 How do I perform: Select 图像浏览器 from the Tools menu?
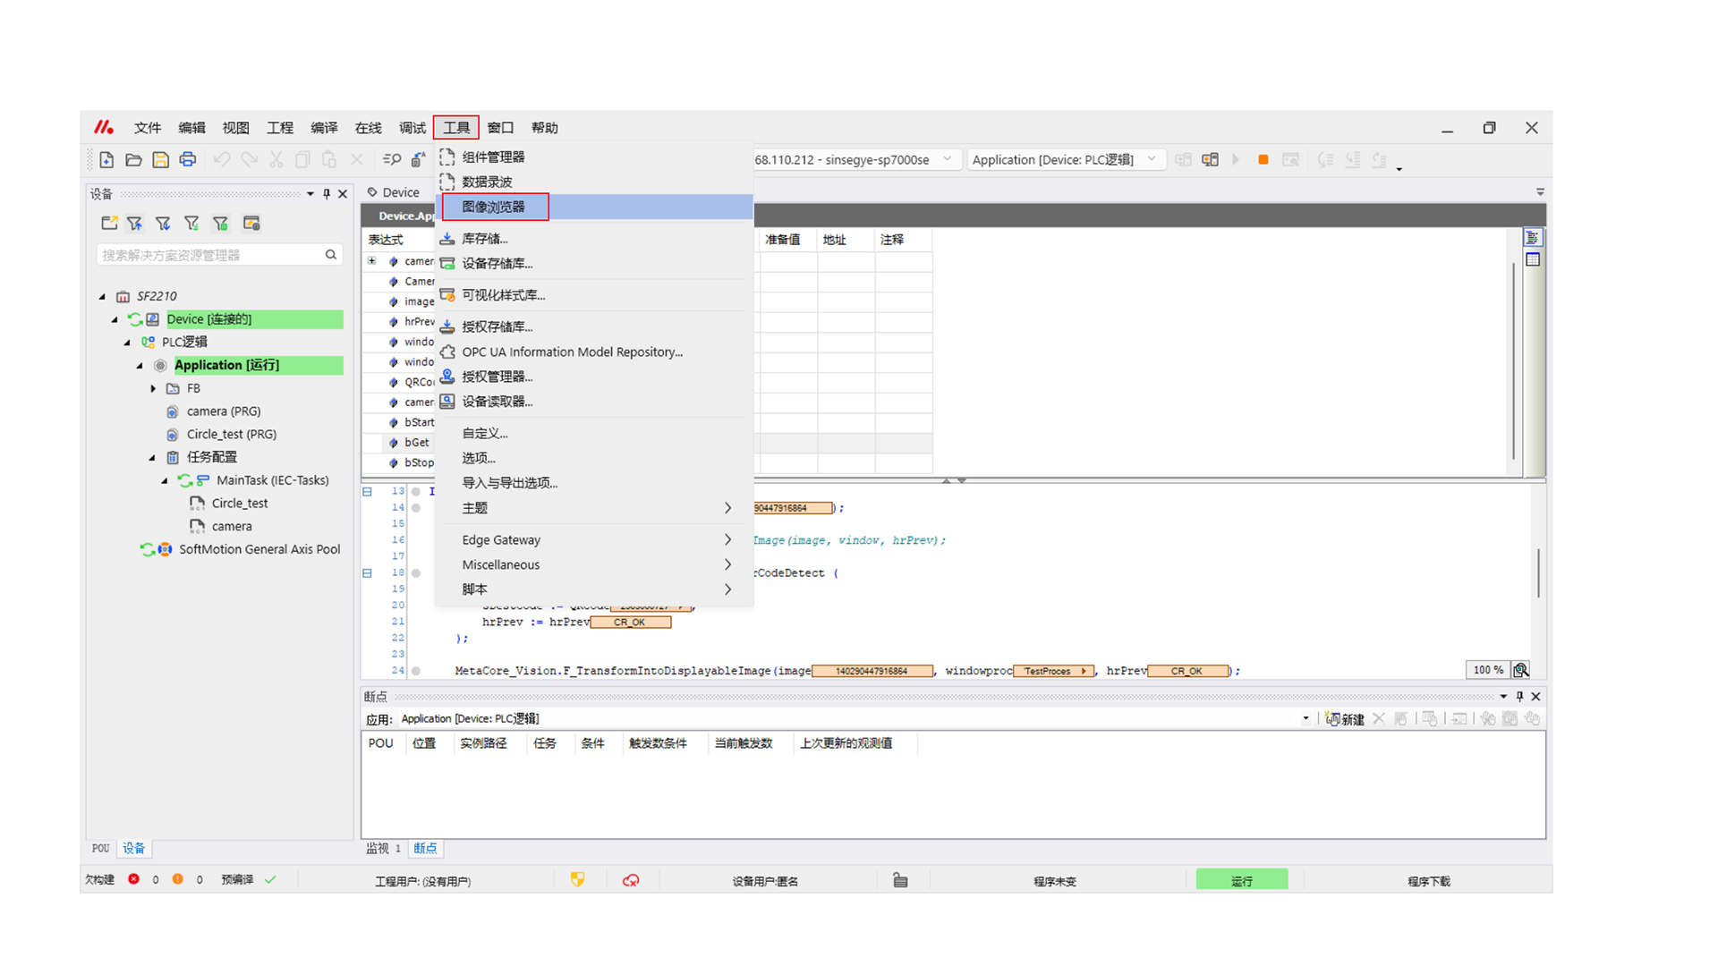(494, 207)
